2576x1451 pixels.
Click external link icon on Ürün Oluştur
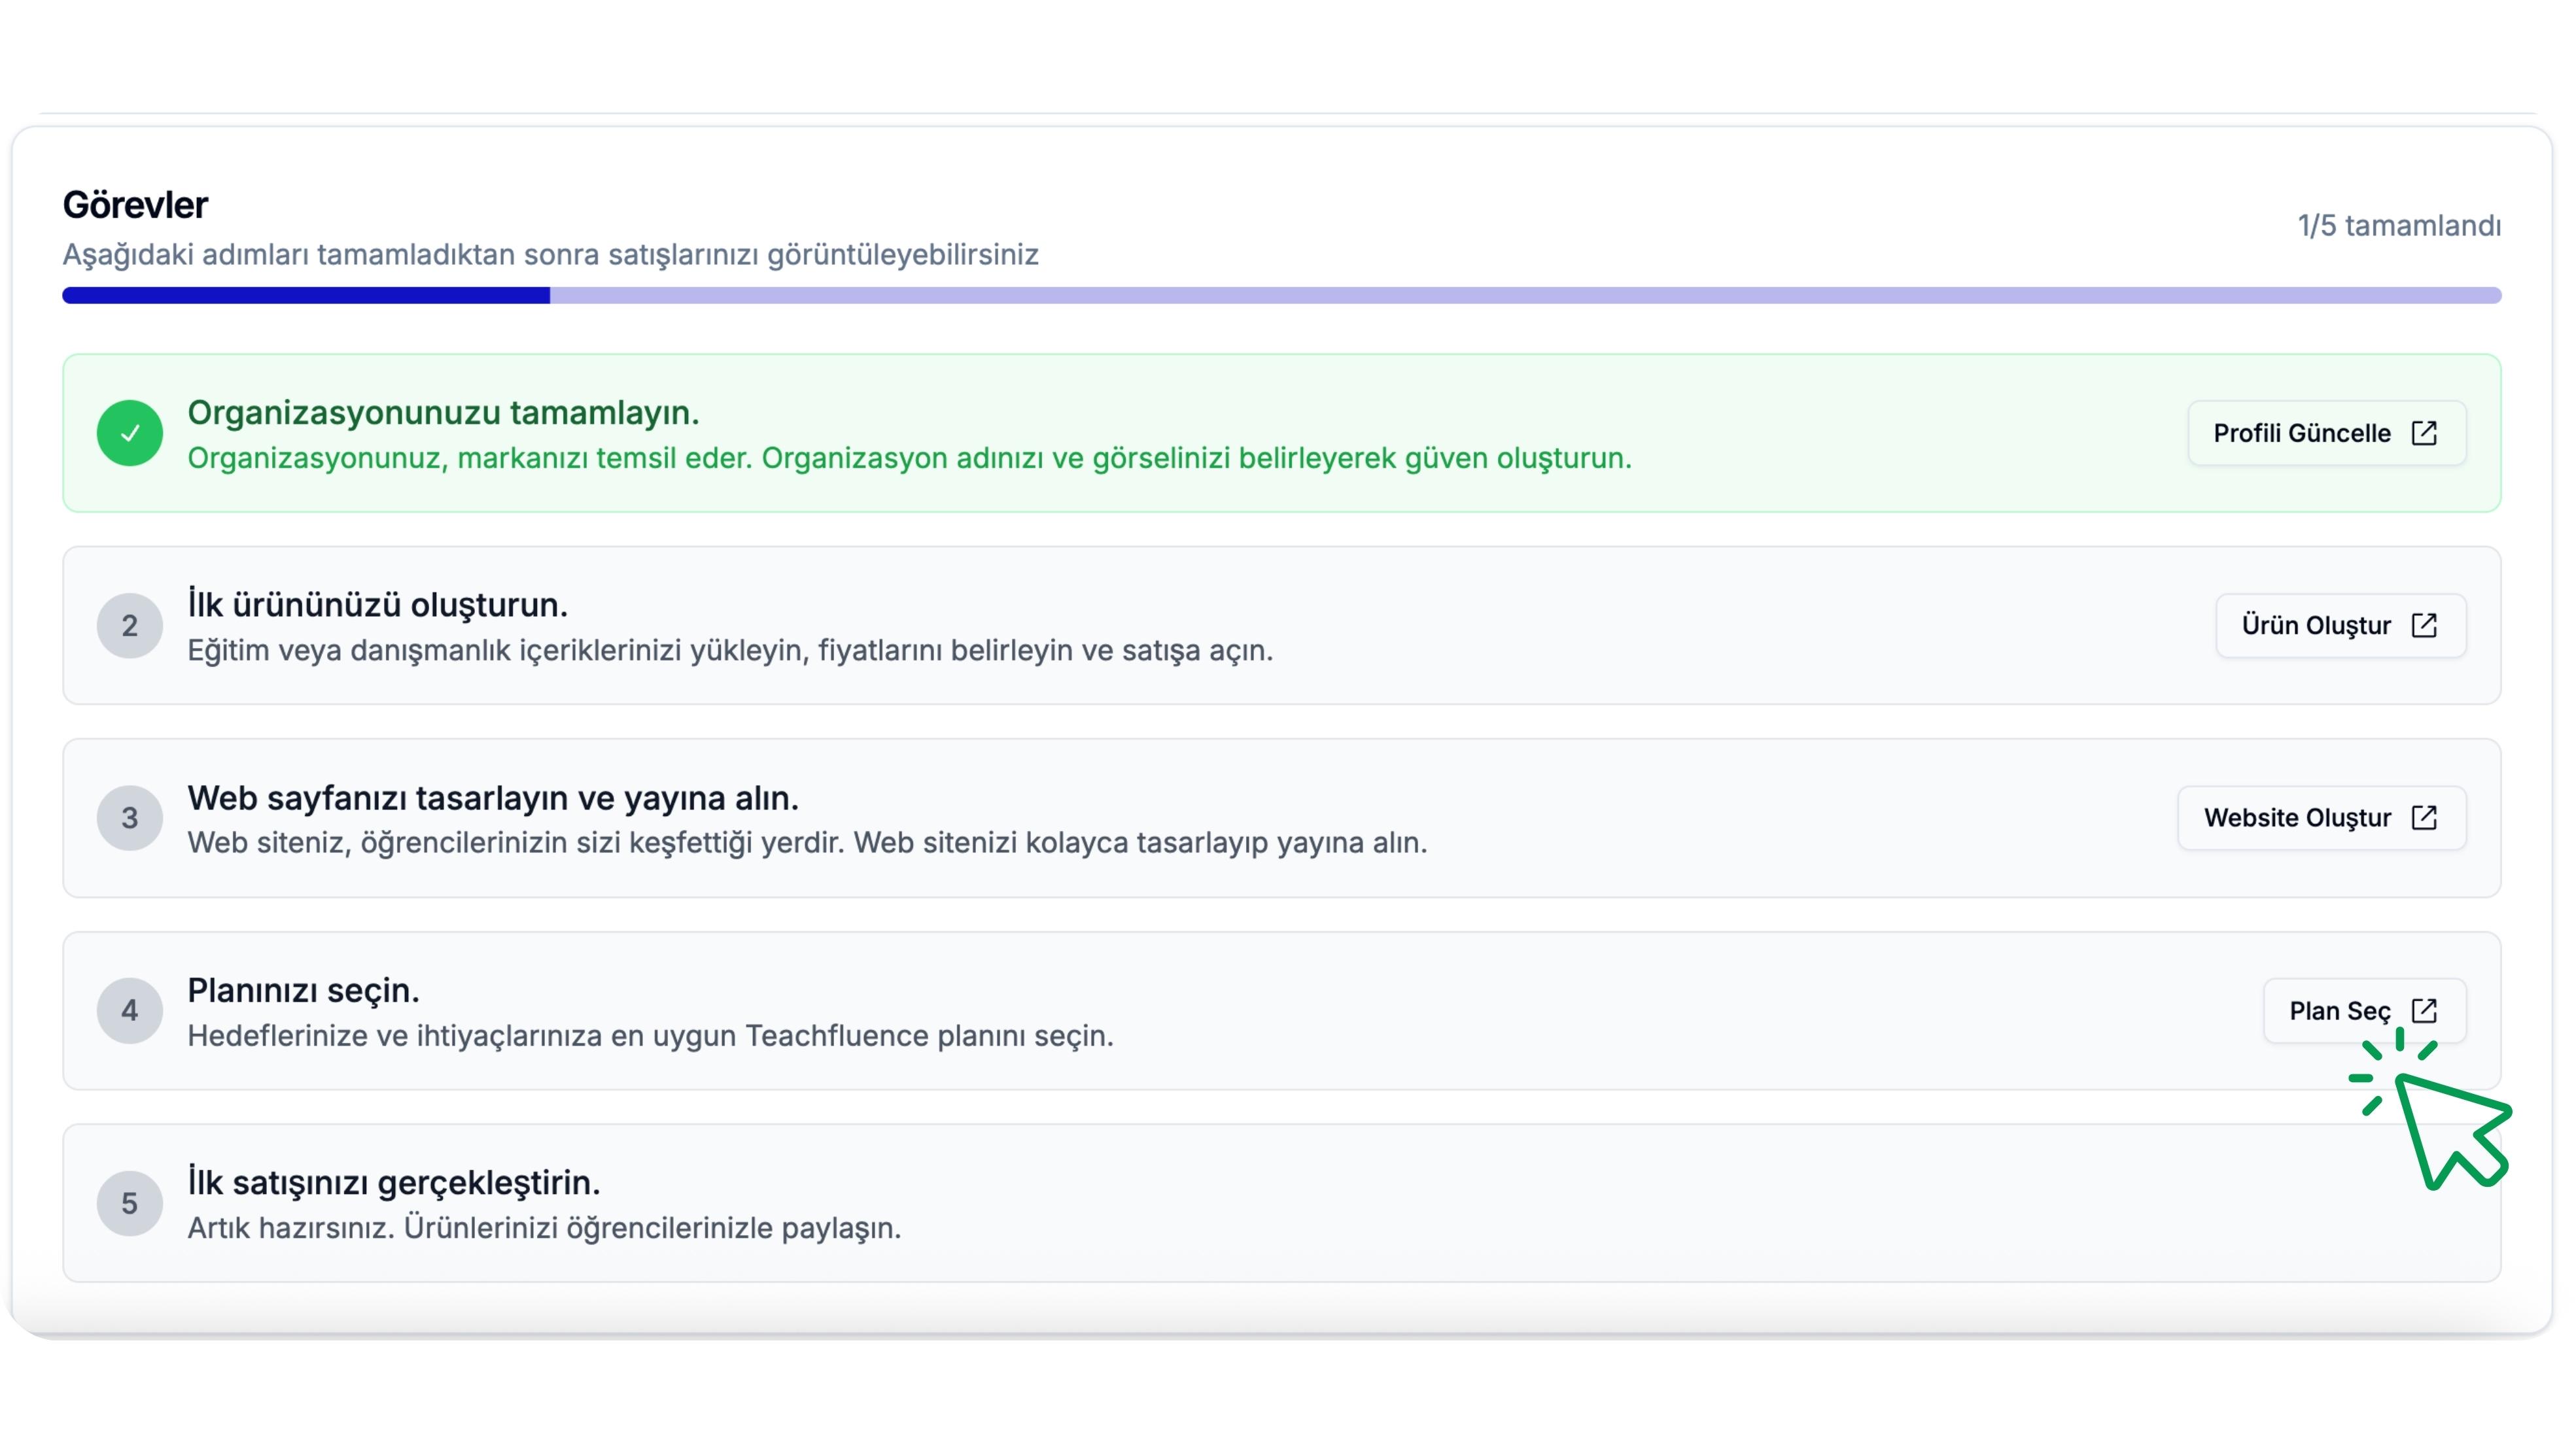[2424, 626]
